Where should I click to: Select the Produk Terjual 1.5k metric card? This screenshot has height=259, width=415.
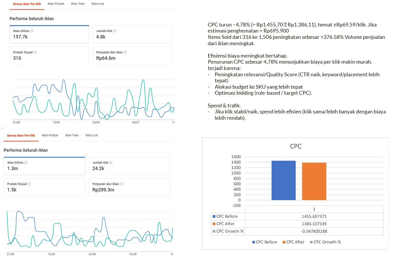(44, 187)
